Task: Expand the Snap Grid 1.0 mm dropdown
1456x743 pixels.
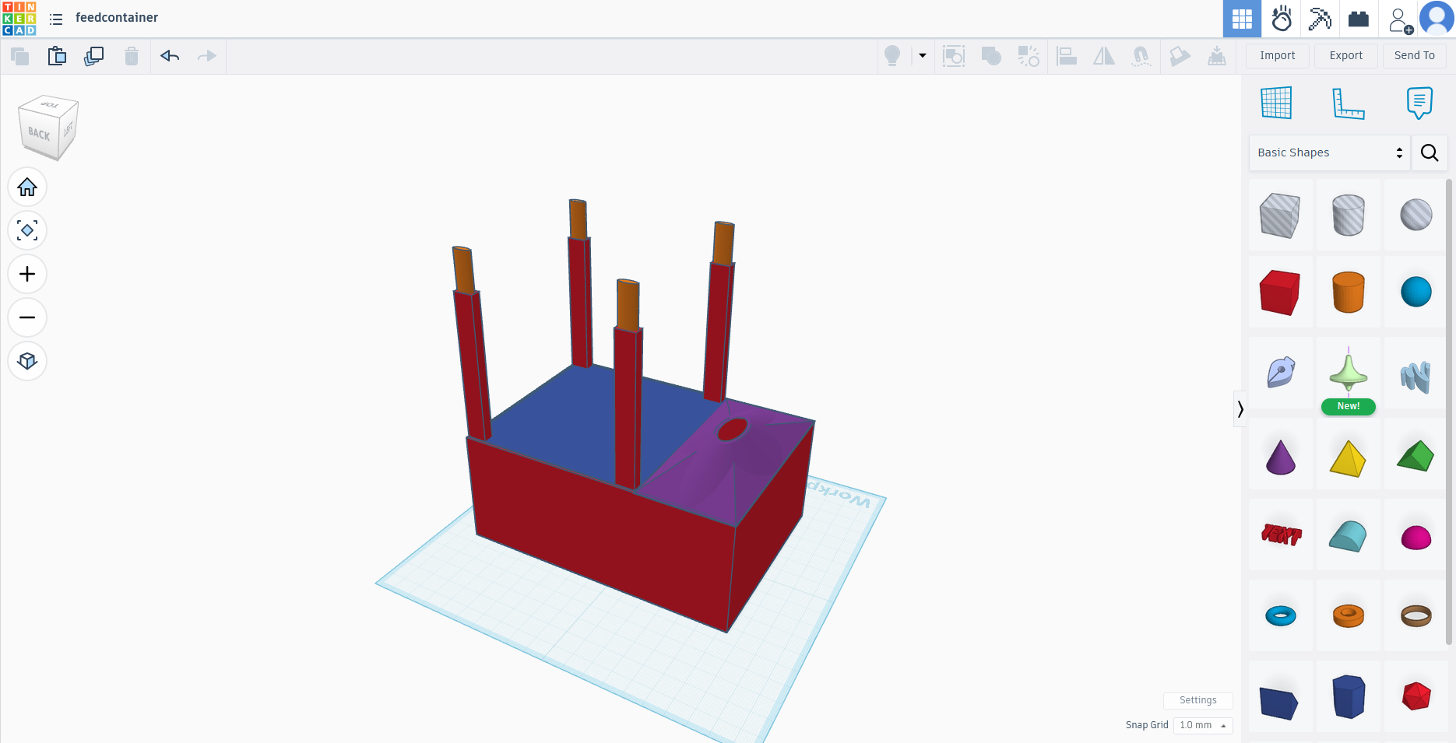Action: 1203,725
